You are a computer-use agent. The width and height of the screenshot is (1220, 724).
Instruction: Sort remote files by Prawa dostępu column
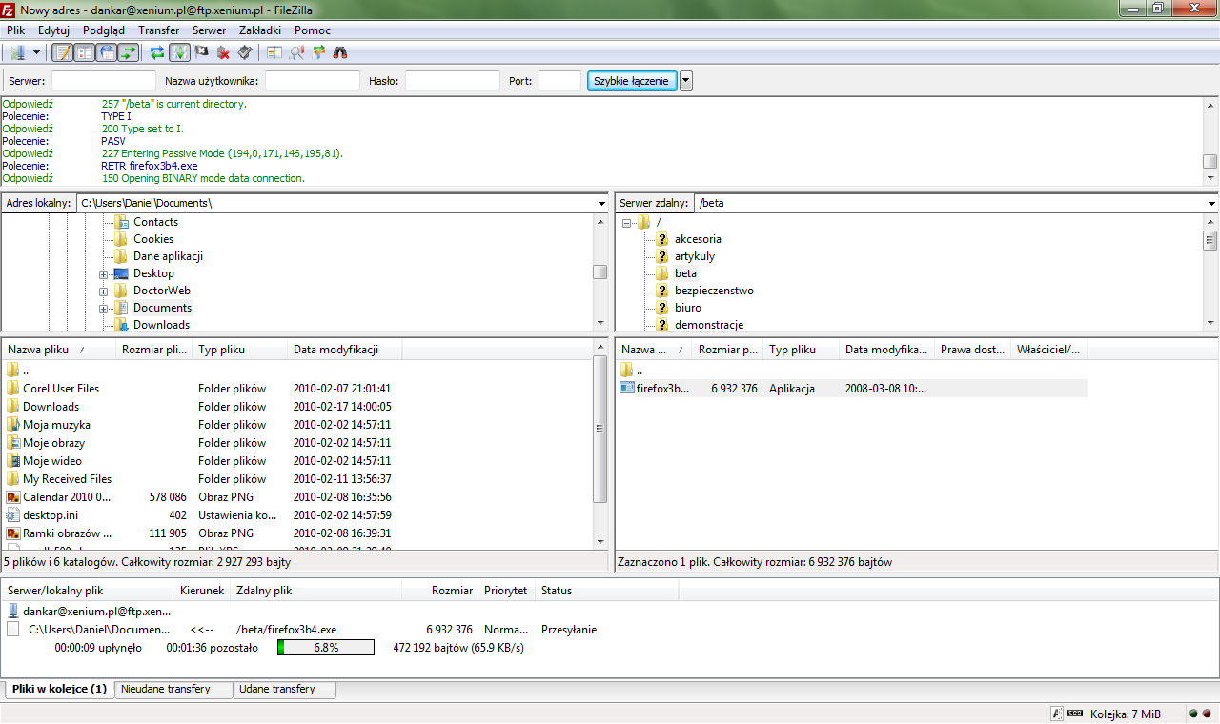pos(973,350)
